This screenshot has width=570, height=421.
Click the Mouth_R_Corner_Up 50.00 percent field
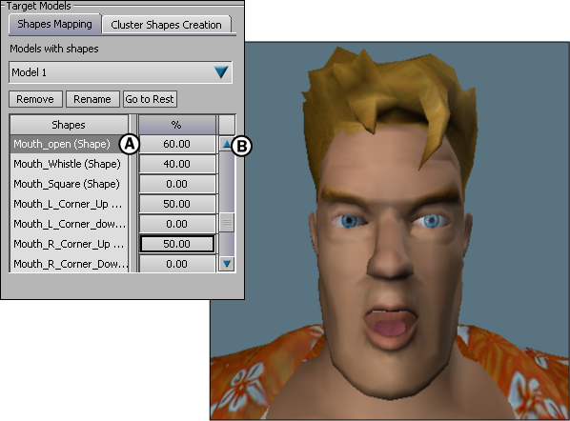[x=177, y=244]
